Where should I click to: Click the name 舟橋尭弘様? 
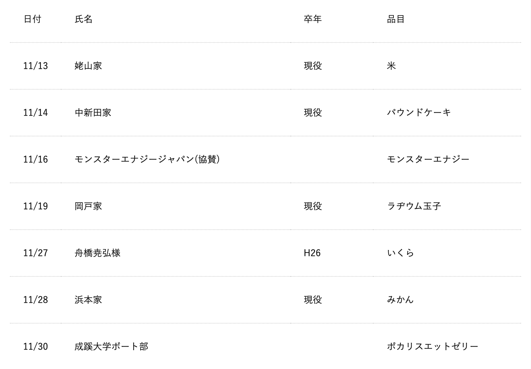(x=97, y=253)
